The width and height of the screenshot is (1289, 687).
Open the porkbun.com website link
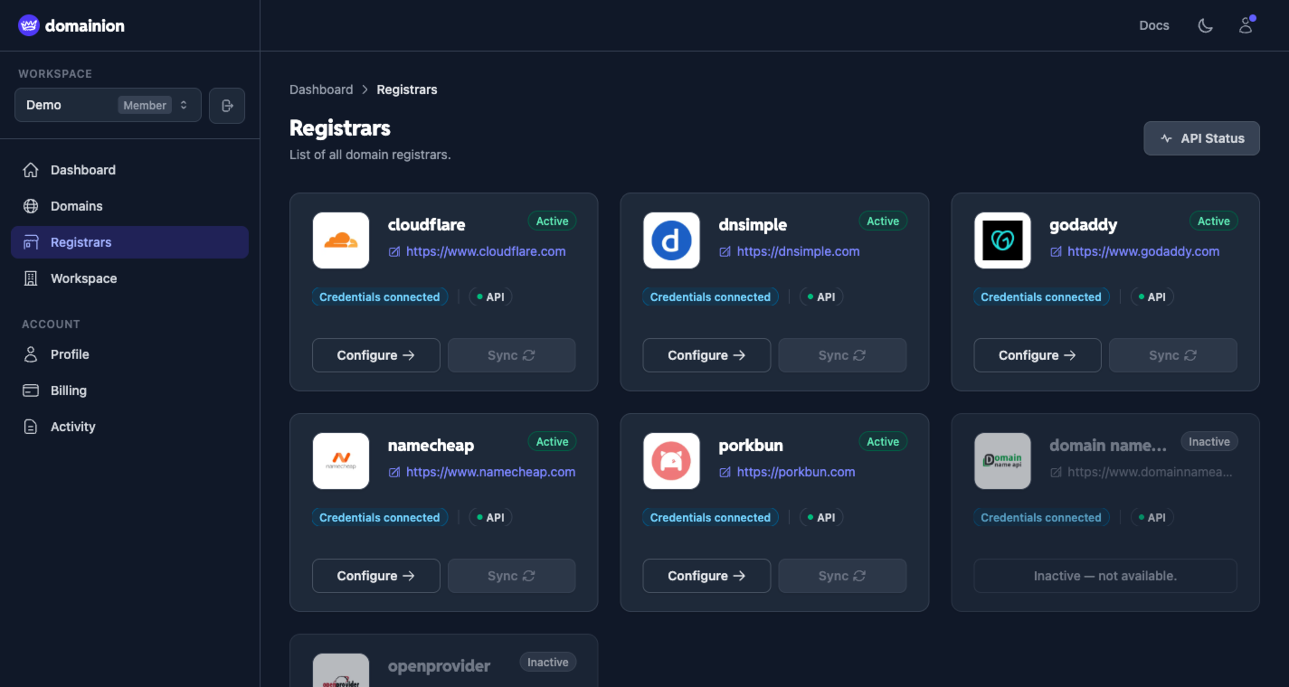(x=796, y=472)
